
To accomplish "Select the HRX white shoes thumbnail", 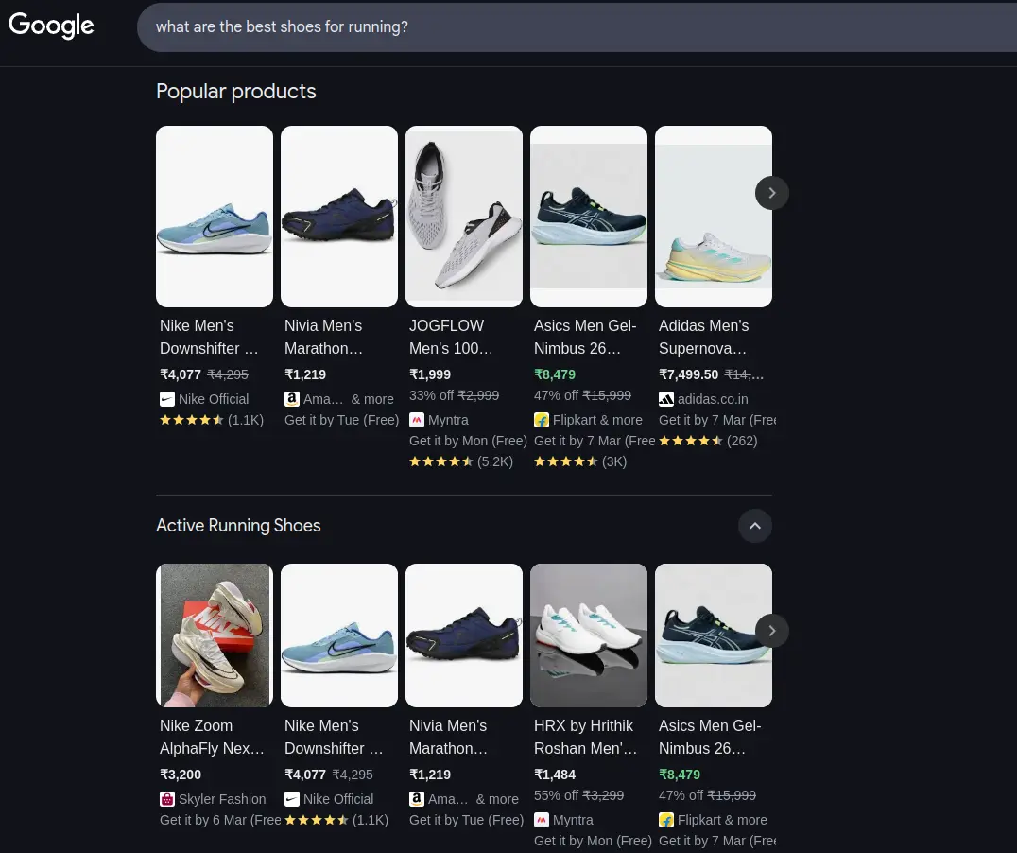I will (x=589, y=635).
